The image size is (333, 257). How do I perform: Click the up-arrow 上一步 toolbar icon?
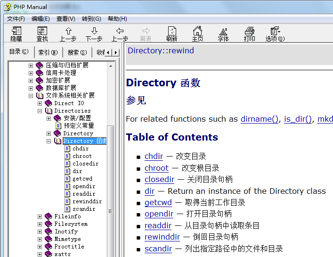[x=68, y=33]
